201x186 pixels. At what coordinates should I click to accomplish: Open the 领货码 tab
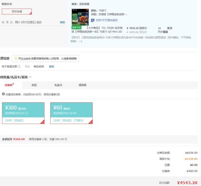(82, 85)
